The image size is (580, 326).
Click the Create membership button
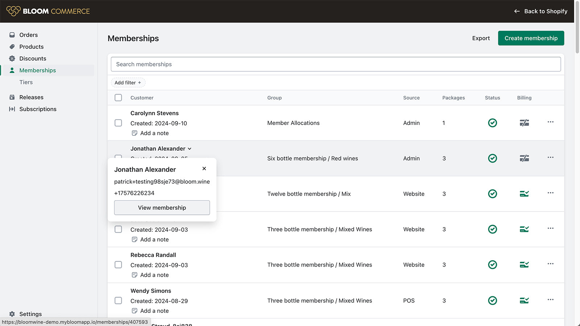[x=531, y=38]
